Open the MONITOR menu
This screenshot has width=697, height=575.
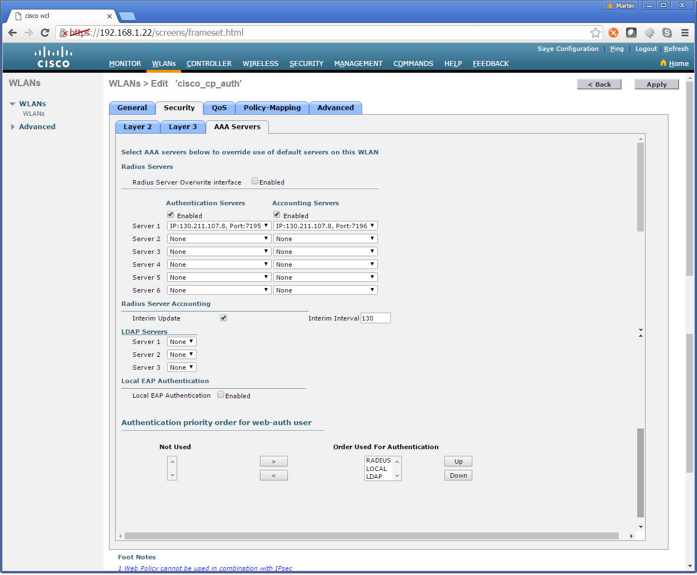(125, 64)
